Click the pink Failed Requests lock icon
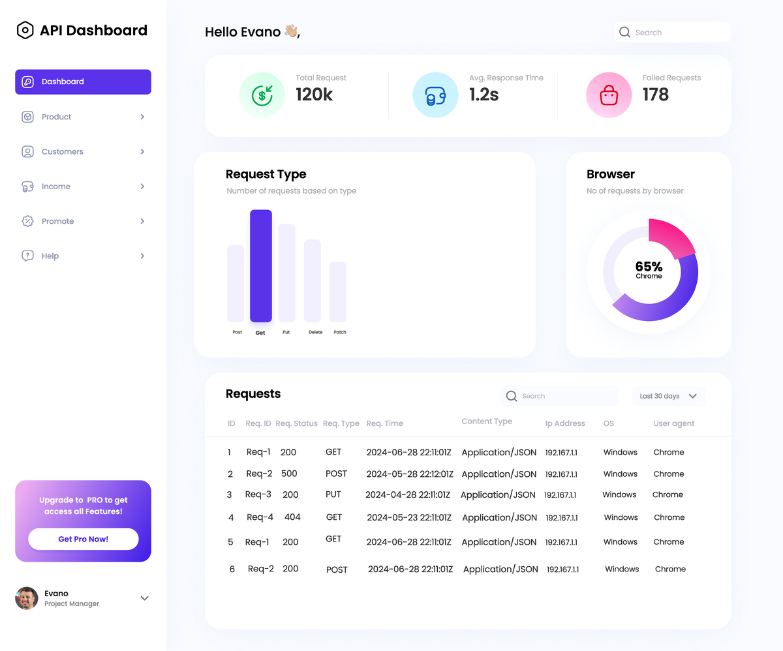The image size is (783, 651). [x=608, y=95]
